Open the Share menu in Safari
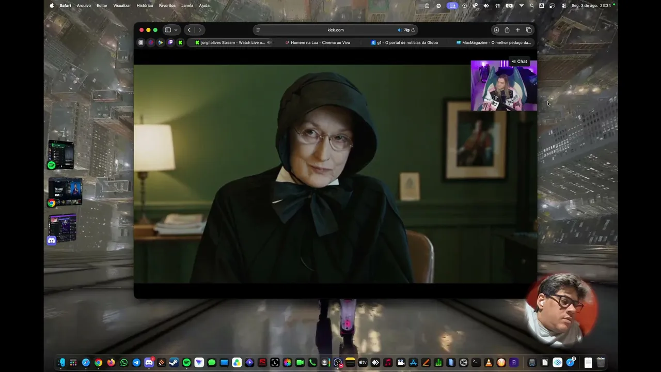661x372 pixels. [x=507, y=30]
